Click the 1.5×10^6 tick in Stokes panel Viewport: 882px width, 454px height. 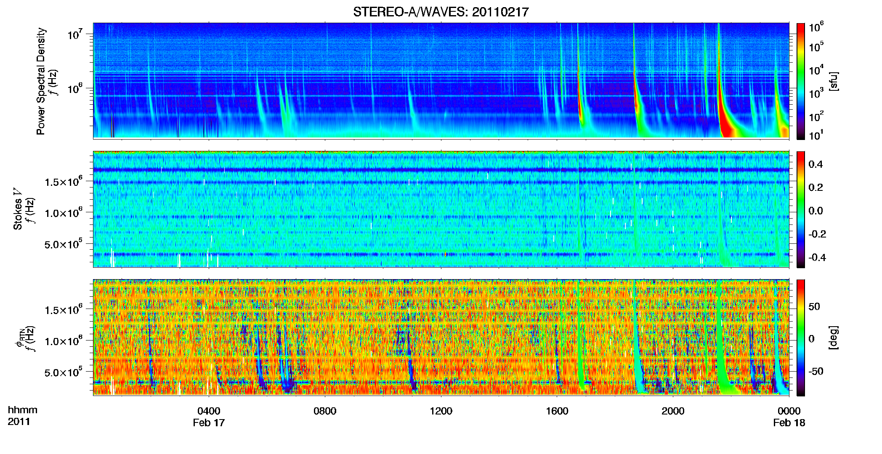point(64,181)
